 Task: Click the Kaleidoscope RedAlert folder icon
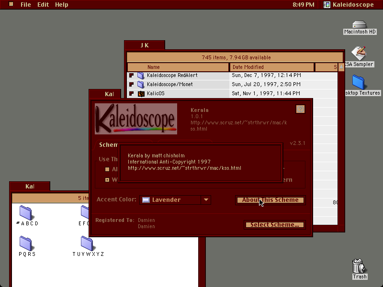coord(141,76)
